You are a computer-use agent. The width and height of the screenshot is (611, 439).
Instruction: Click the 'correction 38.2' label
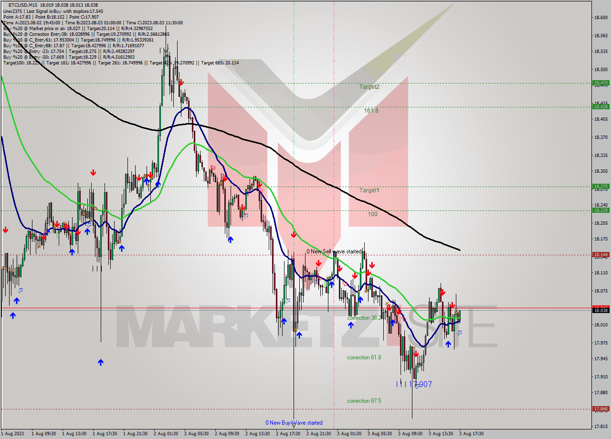tap(365, 318)
